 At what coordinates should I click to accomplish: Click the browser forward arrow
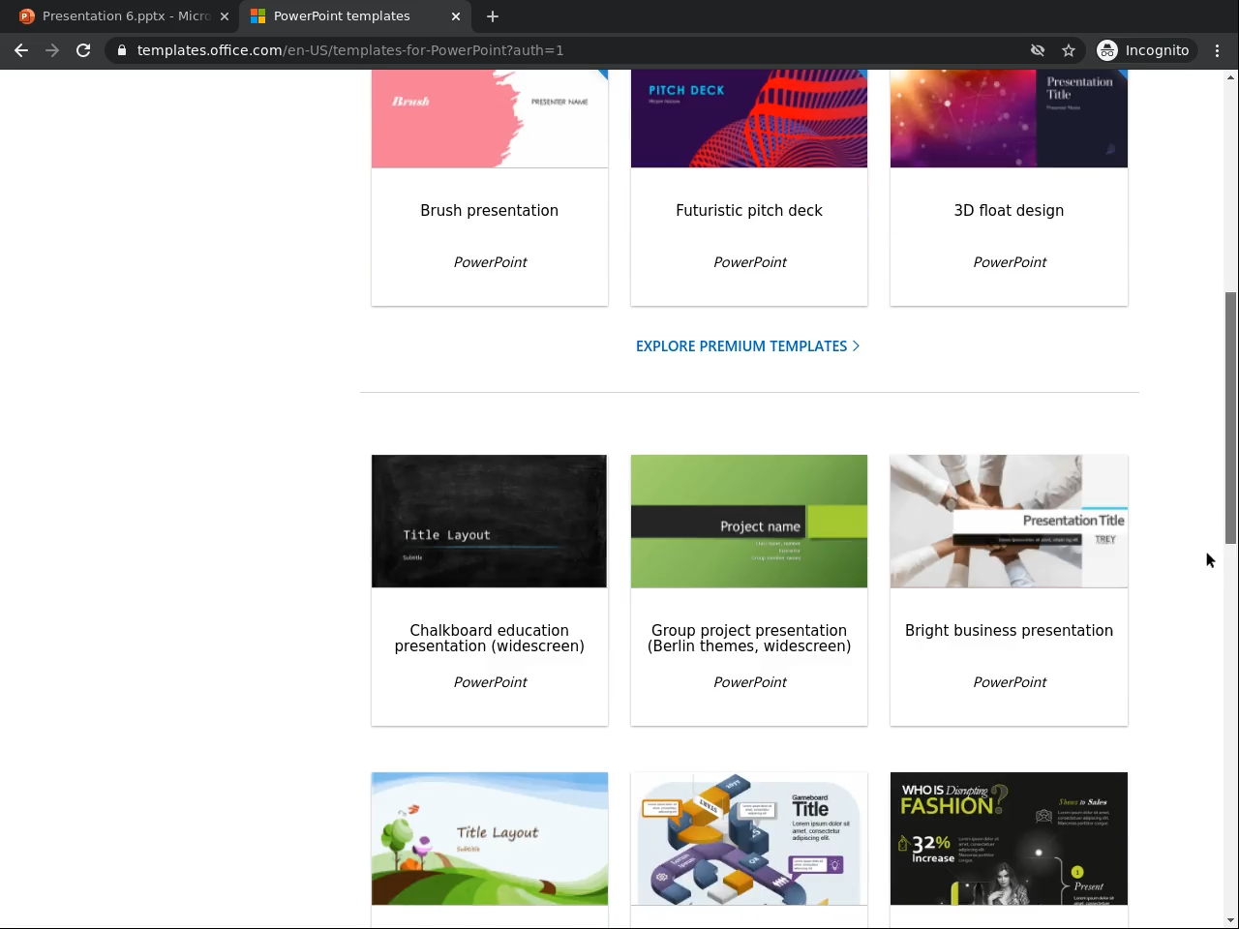[52, 50]
